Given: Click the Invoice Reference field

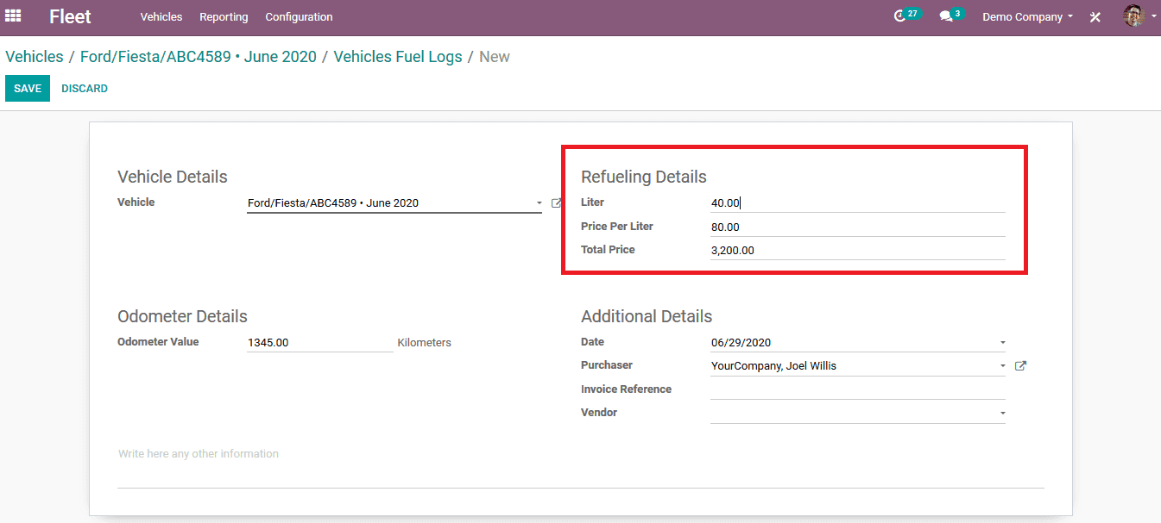Looking at the screenshot, I should [x=858, y=389].
